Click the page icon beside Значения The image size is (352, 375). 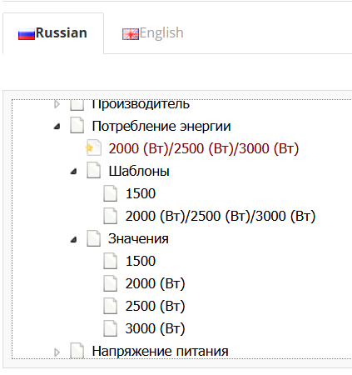tap(93, 238)
